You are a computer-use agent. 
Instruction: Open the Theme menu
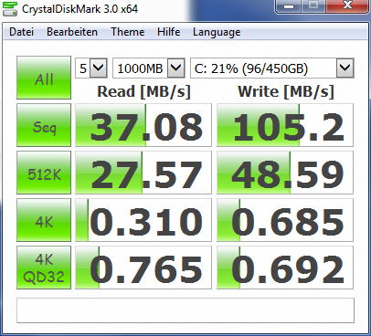(128, 32)
